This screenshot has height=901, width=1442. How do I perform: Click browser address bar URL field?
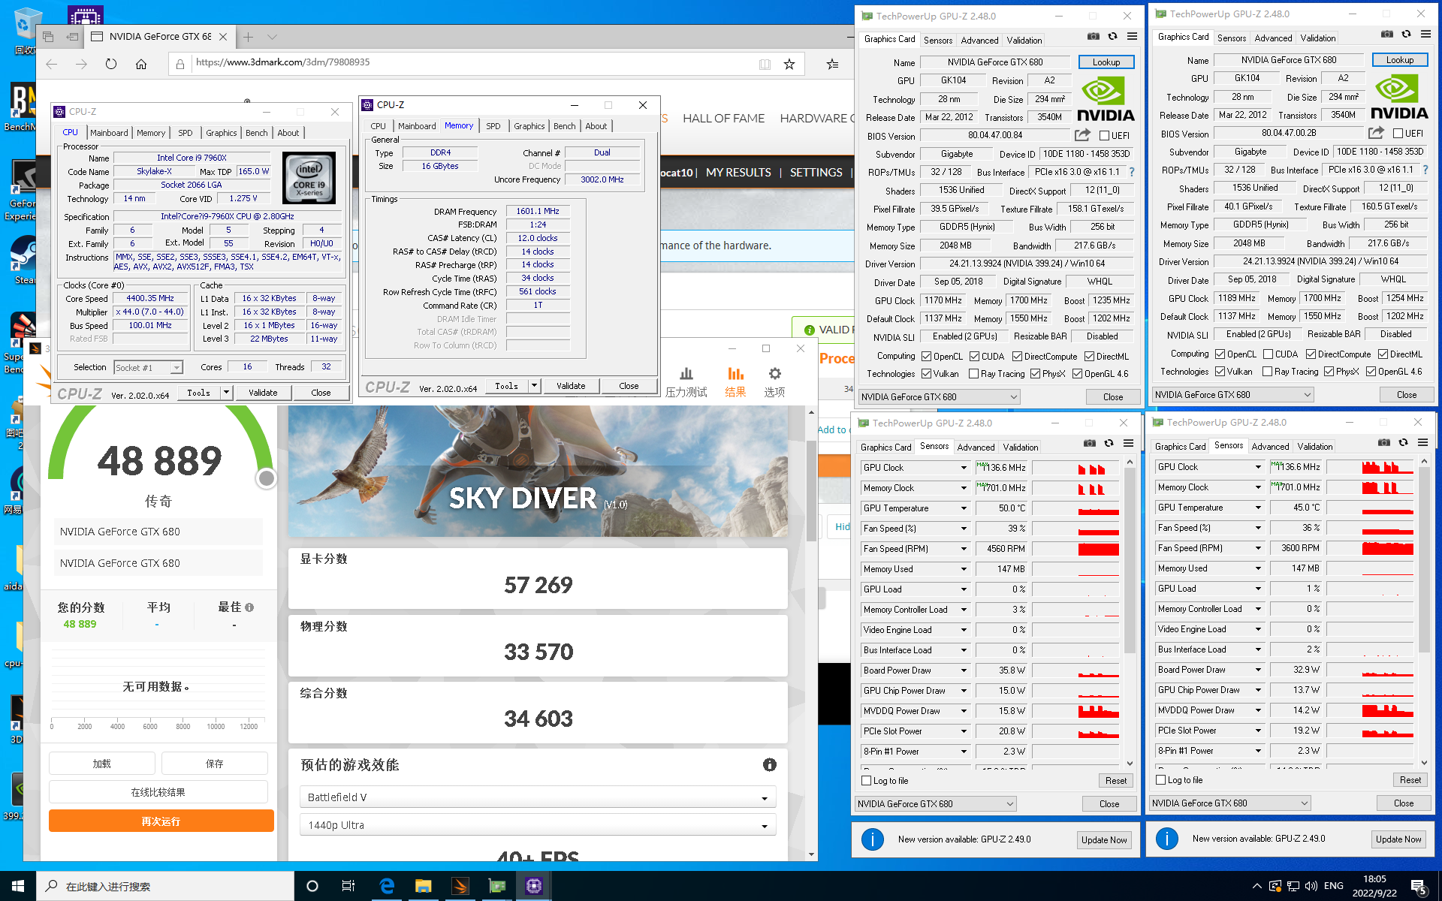pos(473,63)
